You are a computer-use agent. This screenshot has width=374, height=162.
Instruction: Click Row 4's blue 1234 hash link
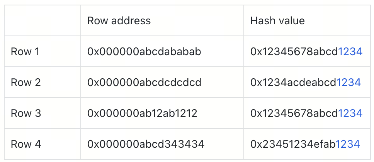click(348, 144)
